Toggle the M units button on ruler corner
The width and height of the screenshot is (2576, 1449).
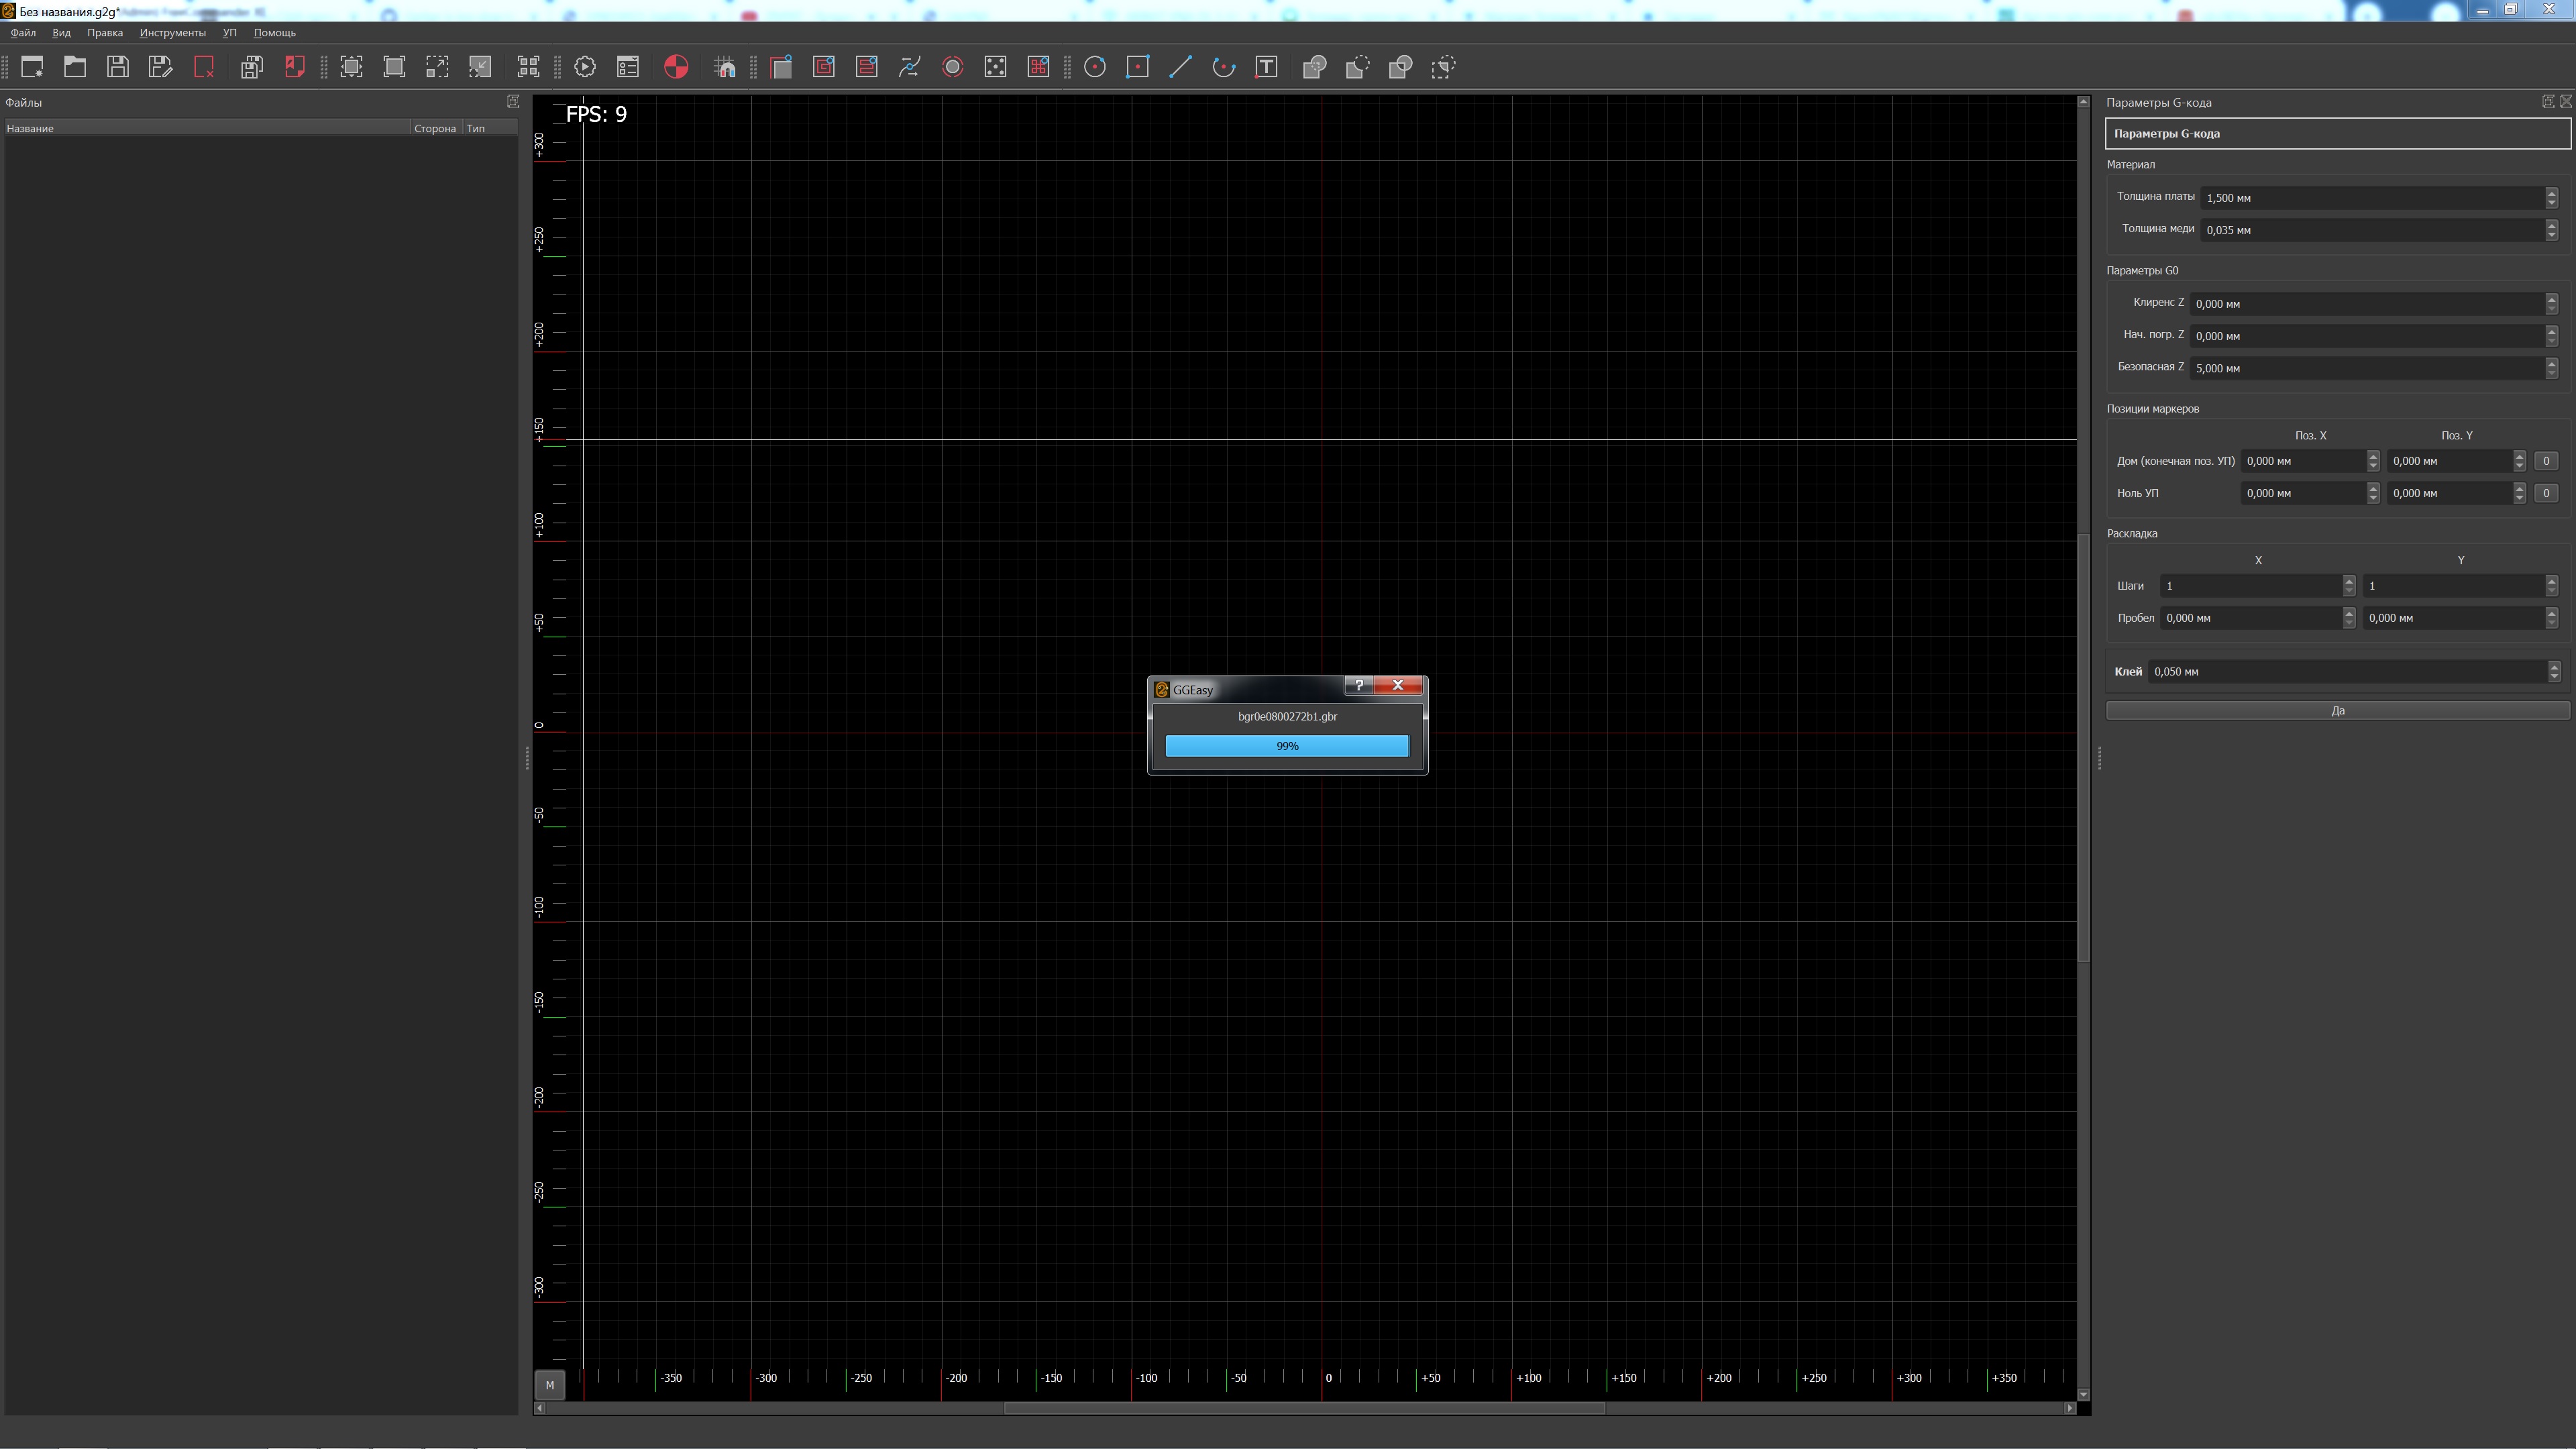[549, 1385]
